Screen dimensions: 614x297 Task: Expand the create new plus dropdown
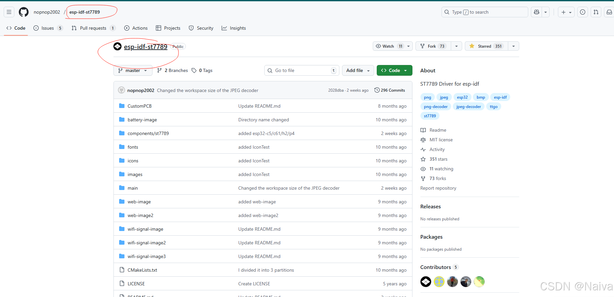pos(566,12)
